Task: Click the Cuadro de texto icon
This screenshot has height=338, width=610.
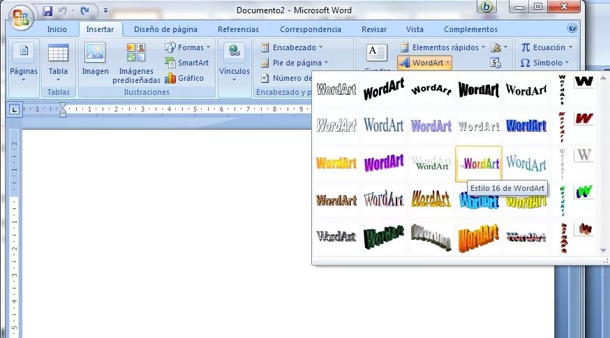Action: 377,53
